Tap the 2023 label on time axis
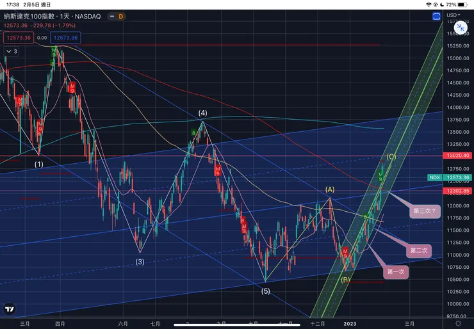474x329 pixels. (x=350, y=324)
